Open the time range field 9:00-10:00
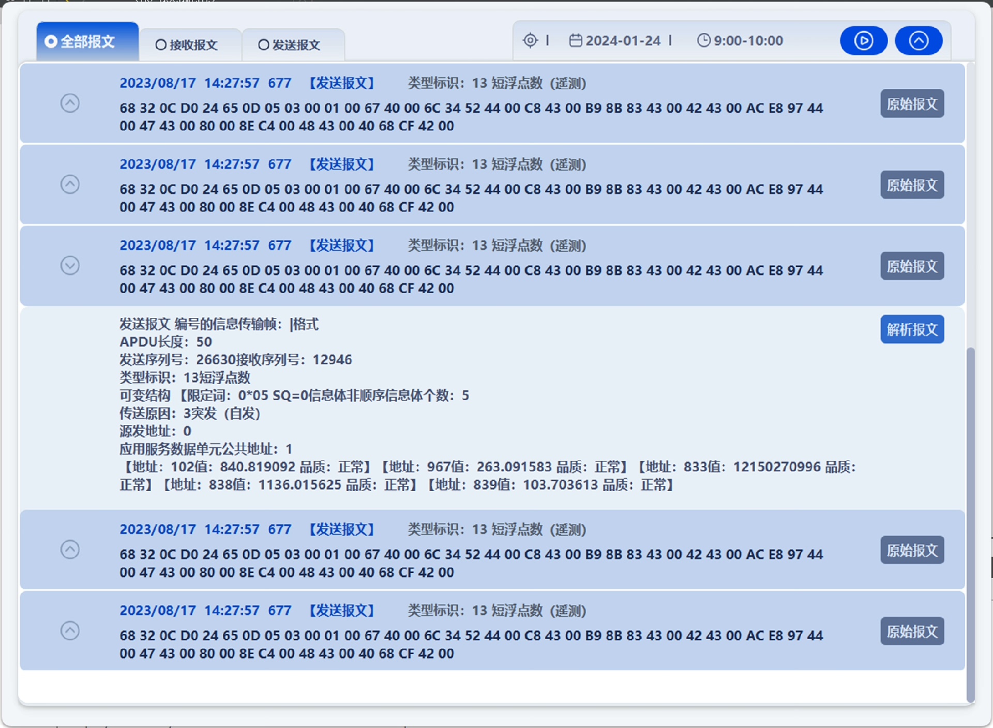The width and height of the screenshot is (993, 728). 748,40
